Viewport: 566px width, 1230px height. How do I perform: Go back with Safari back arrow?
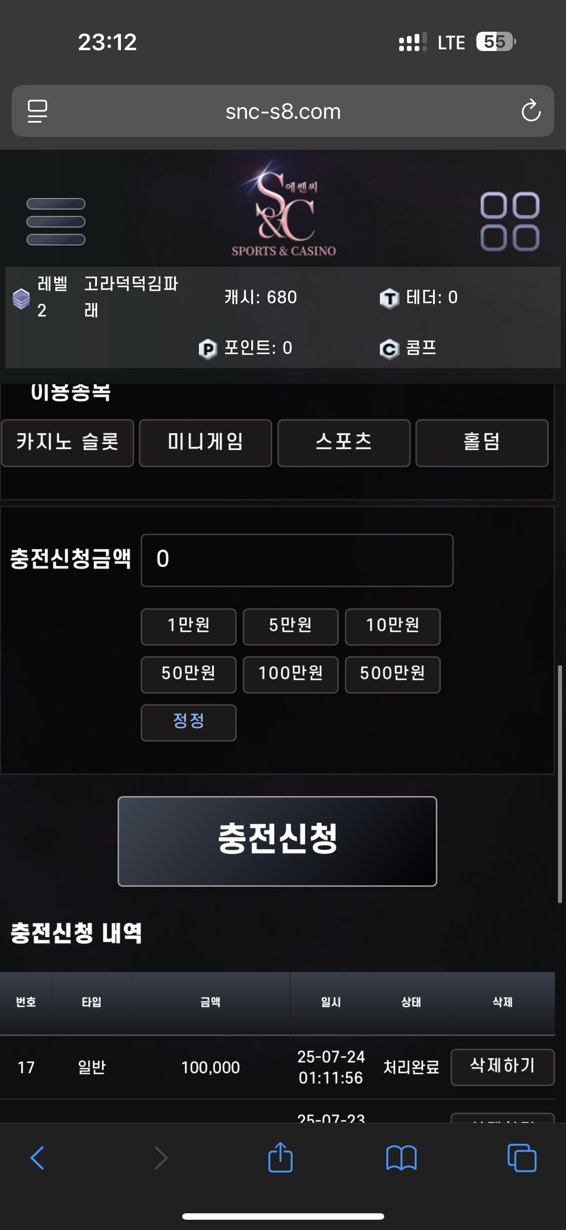click(37, 1158)
